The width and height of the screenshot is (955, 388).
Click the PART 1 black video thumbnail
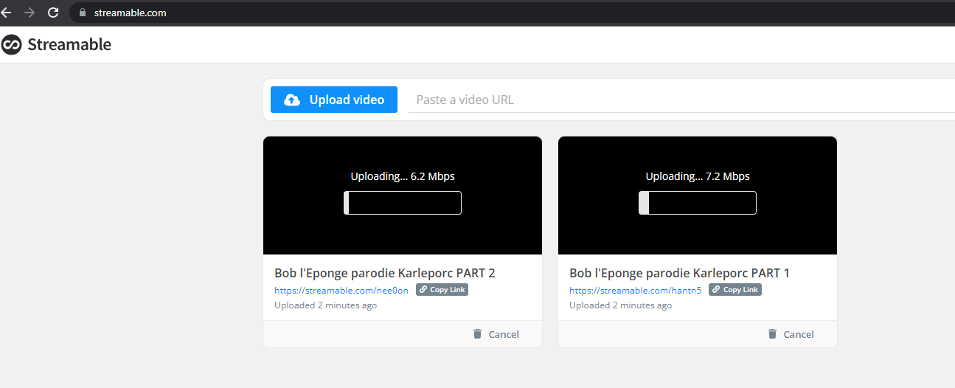click(x=698, y=195)
